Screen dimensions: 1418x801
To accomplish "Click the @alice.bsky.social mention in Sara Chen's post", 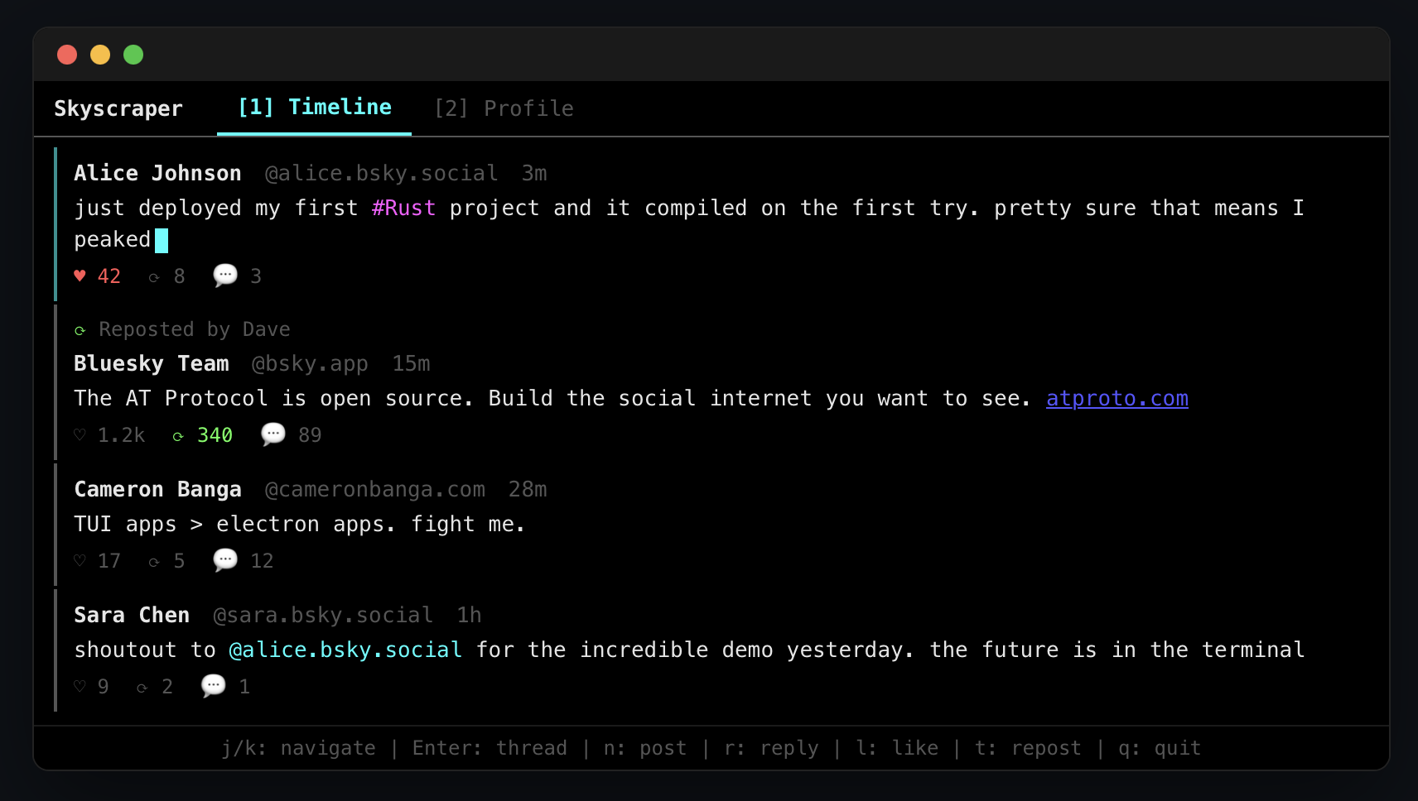I will [x=345, y=650].
